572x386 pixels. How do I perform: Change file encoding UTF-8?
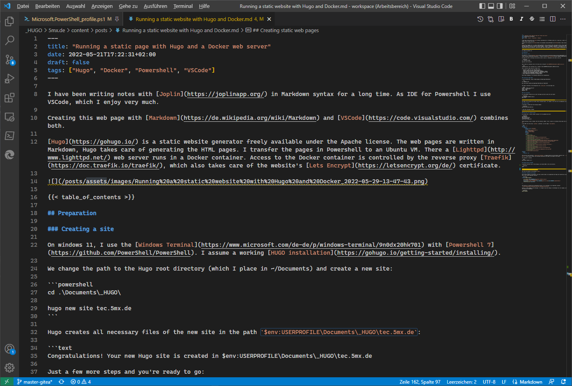pos(489,382)
